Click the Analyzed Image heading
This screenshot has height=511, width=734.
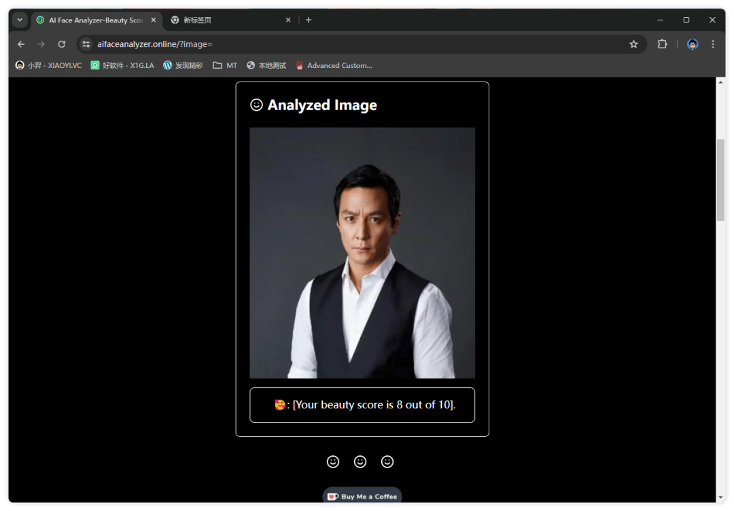[322, 105]
